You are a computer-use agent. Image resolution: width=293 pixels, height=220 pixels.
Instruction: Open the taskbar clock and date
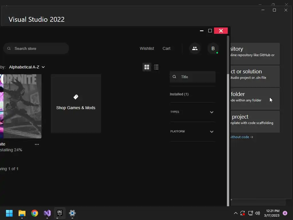point(272,213)
